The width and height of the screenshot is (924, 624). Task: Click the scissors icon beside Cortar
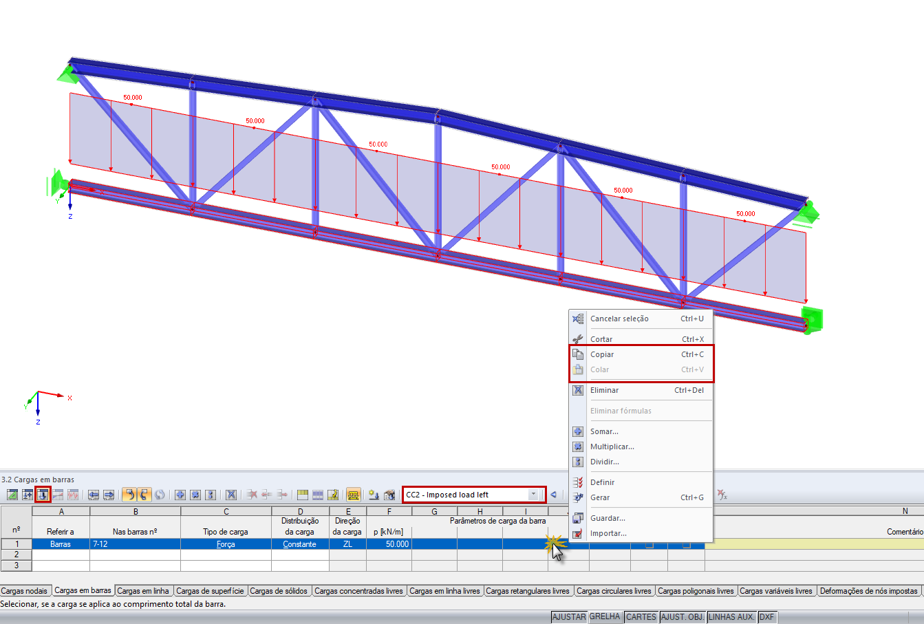pyautogui.click(x=578, y=339)
